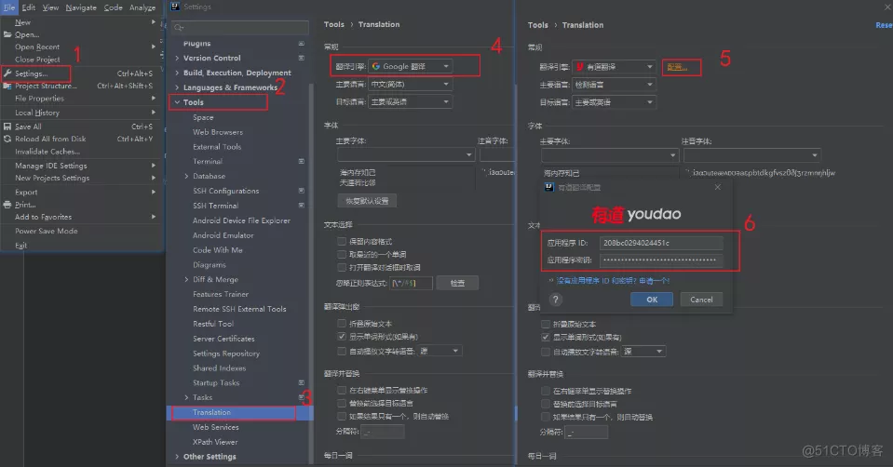Click the wrench icon beside Settings
The width and height of the screenshot is (893, 467).
7,73
